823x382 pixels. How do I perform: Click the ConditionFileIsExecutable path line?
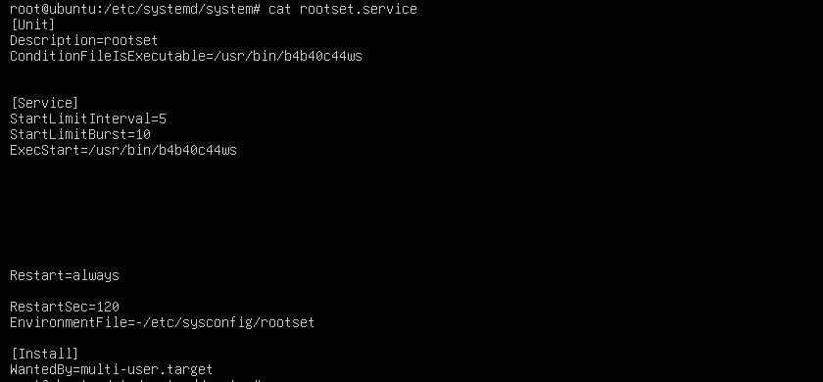click(x=186, y=56)
